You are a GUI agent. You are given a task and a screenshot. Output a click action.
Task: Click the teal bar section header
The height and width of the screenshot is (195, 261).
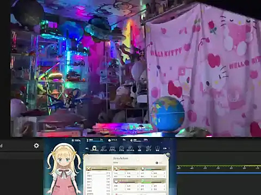[153, 169]
